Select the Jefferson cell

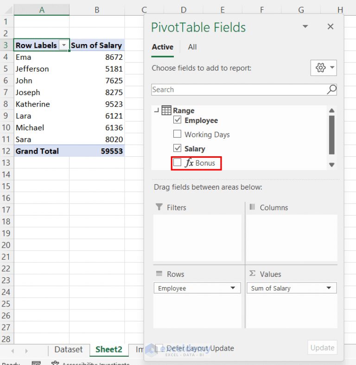click(x=41, y=69)
